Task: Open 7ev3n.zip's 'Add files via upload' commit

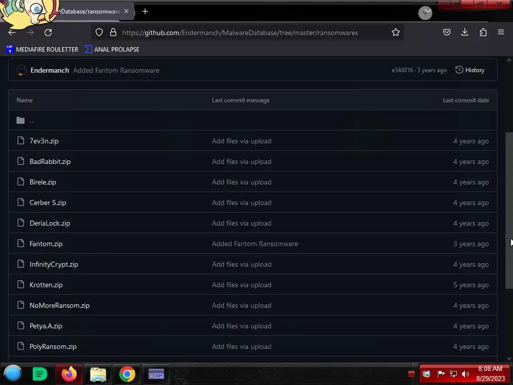Action: pos(241,141)
